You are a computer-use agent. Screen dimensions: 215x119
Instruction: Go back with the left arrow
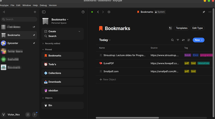pos(98,12)
